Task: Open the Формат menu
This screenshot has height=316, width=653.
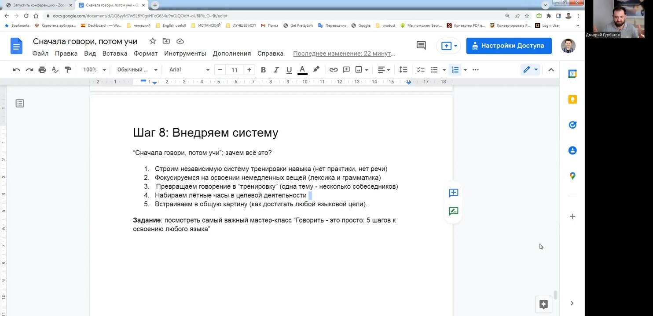Action: pyautogui.click(x=146, y=54)
